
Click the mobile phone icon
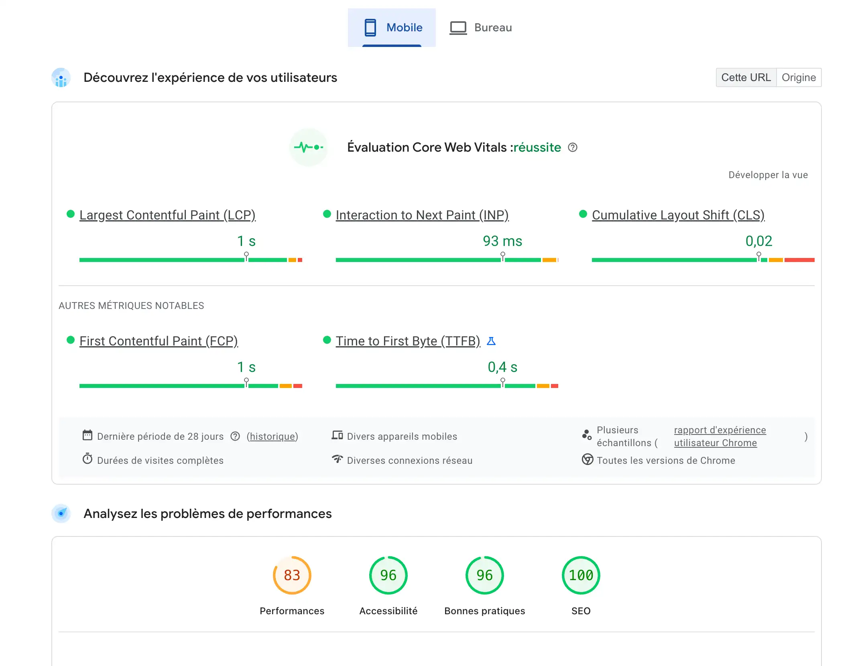tap(370, 27)
